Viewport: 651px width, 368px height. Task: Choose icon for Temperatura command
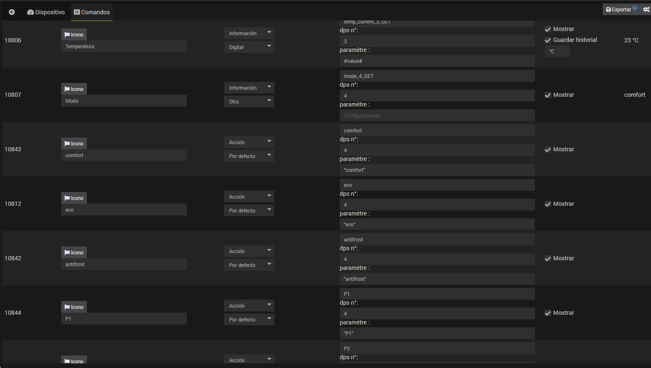74,35
